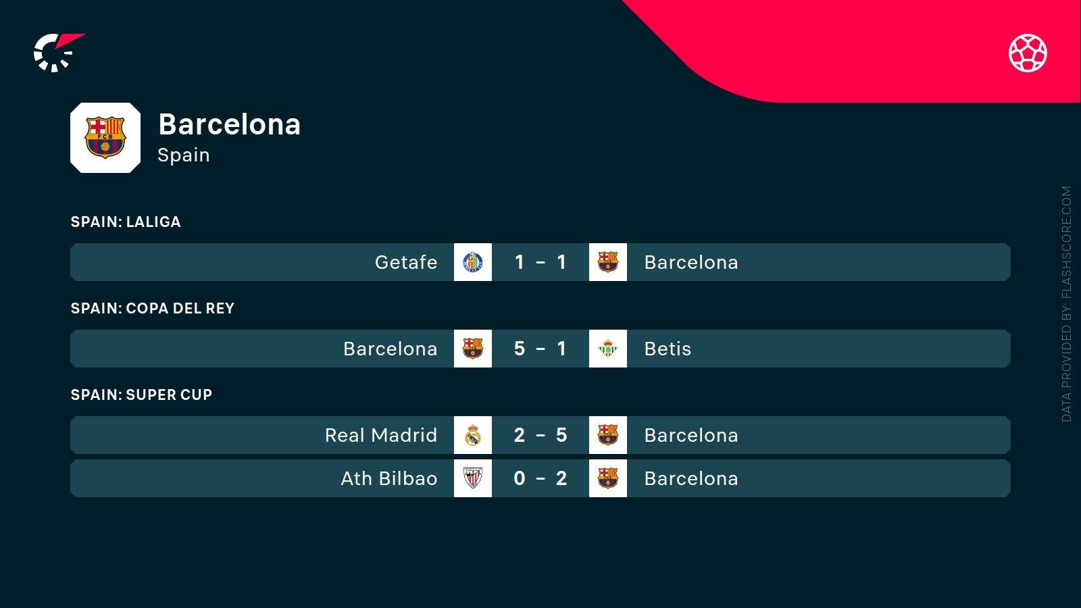Click the Real Madrid team name

[x=381, y=435]
